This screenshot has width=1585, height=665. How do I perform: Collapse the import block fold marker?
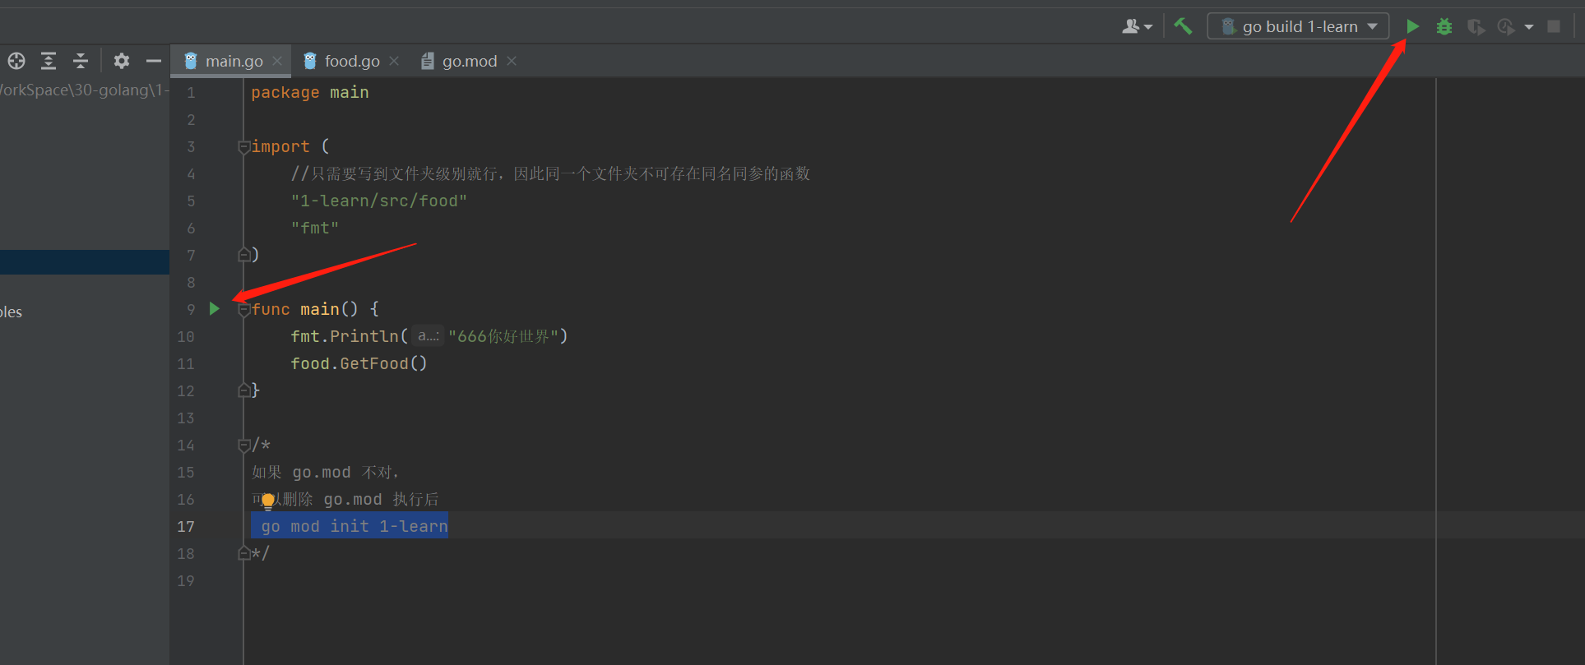243,147
